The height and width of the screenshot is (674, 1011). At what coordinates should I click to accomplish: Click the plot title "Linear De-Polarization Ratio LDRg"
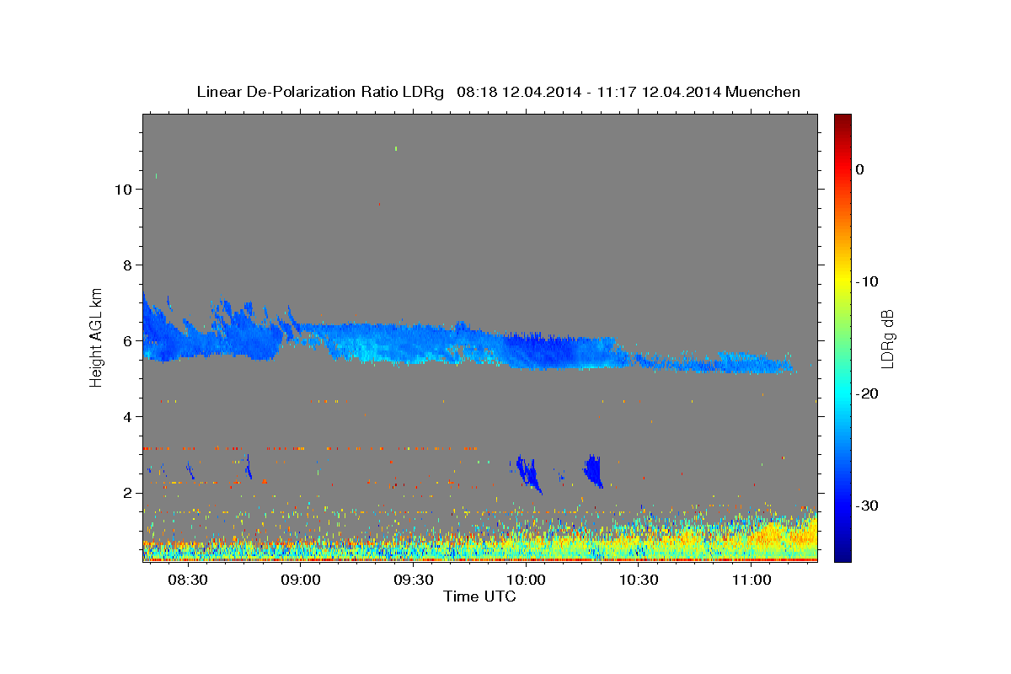(320, 92)
